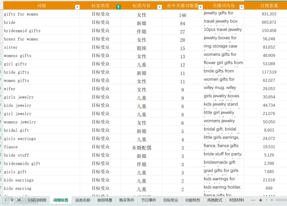Select the cell "womens jewelry" in 词根 column
Viewport: 287px width, 206px height.
41,122
